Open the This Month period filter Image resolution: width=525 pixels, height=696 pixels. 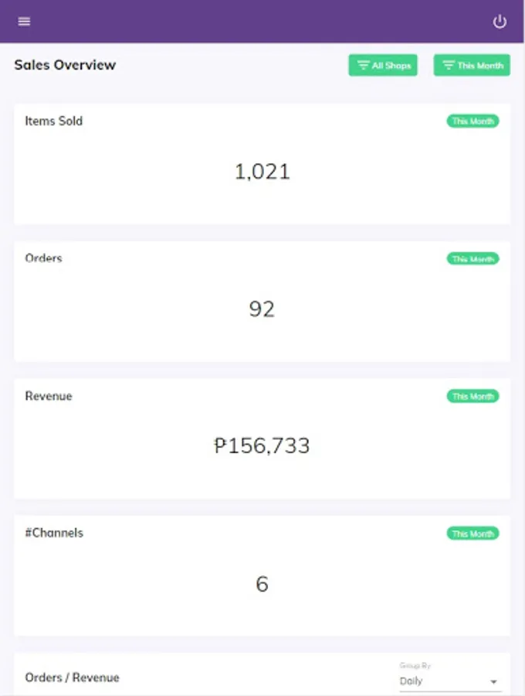click(472, 65)
